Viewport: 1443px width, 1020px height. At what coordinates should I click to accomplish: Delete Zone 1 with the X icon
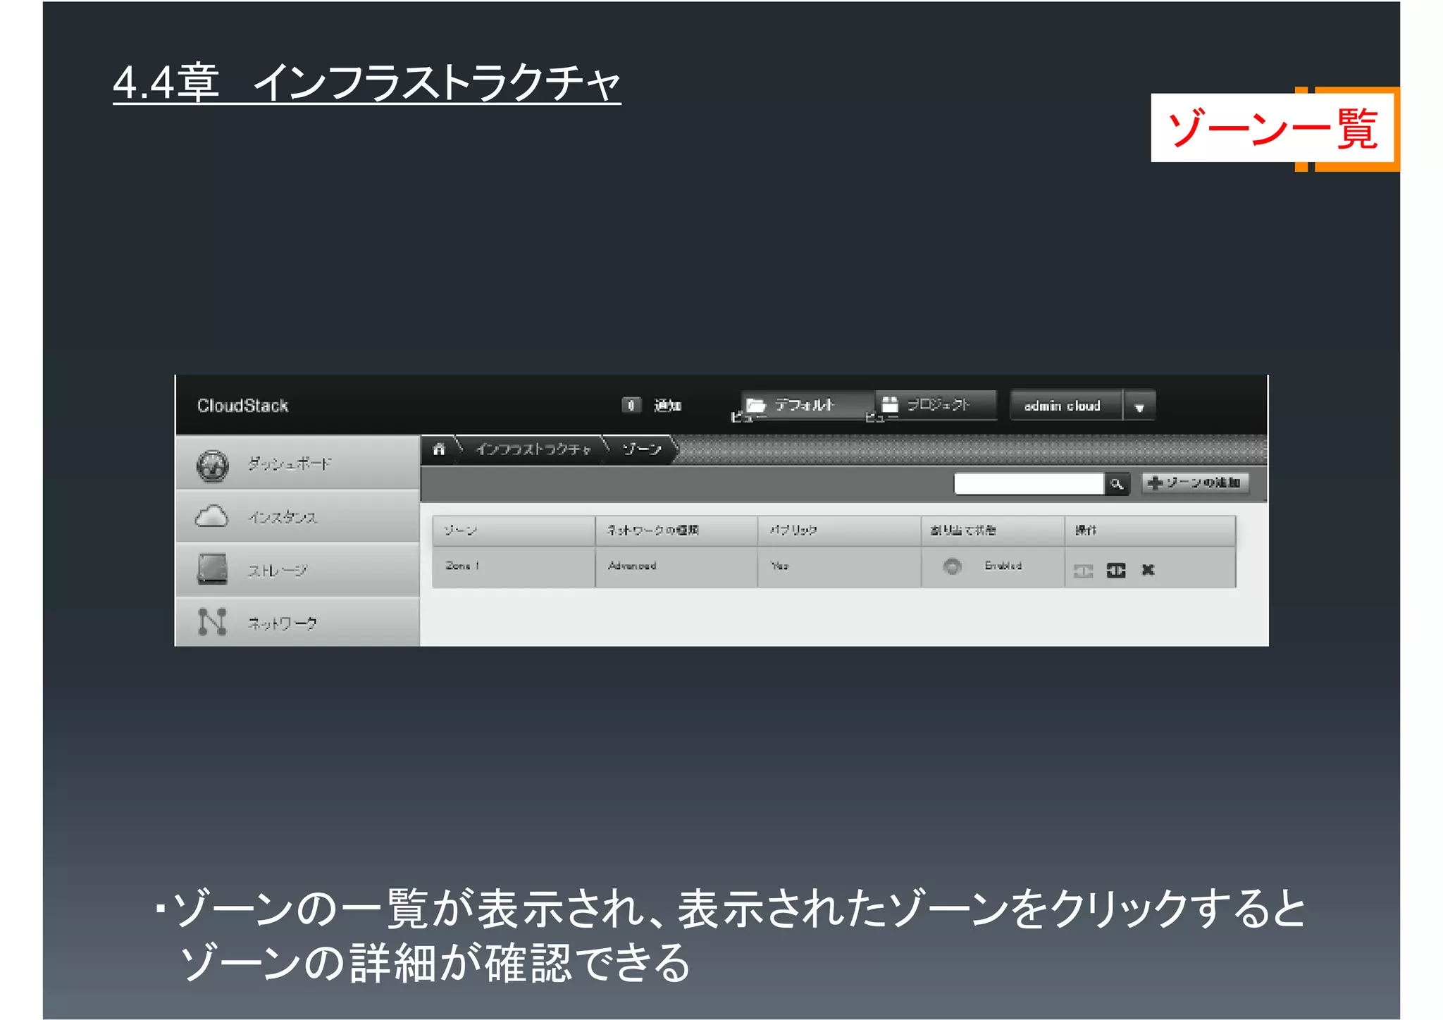coord(1148,570)
